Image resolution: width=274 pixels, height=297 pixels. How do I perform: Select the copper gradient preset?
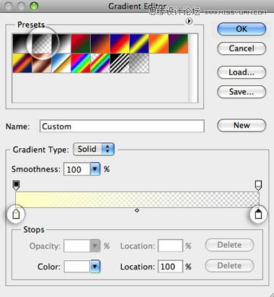coord(42,63)
